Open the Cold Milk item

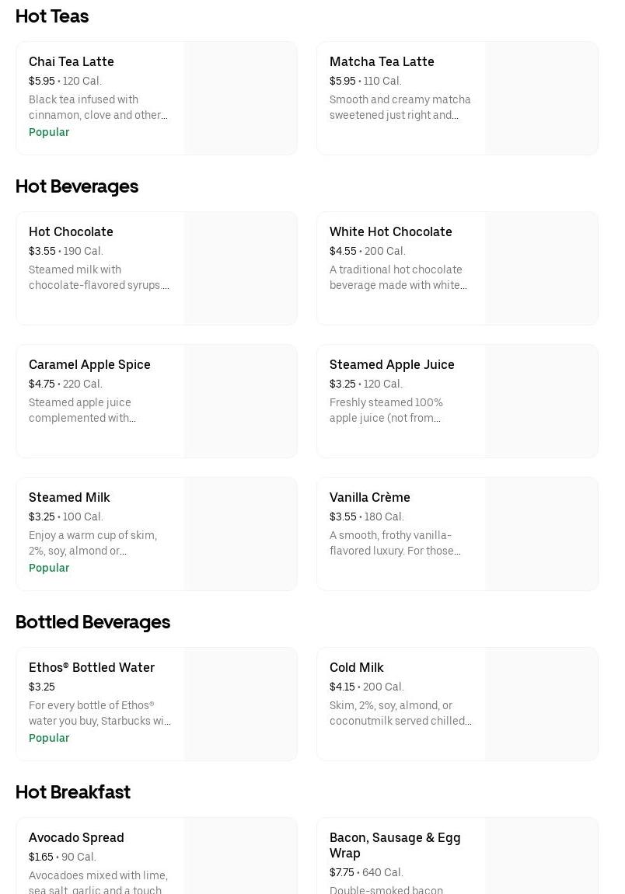pos(356,668)
